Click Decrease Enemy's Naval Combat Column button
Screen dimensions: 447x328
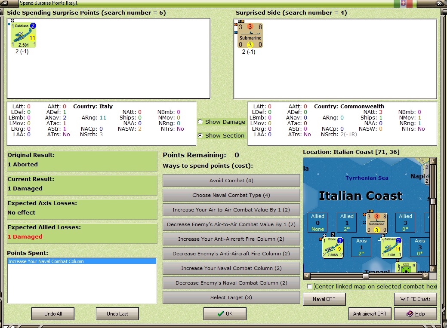coord(231,283)
